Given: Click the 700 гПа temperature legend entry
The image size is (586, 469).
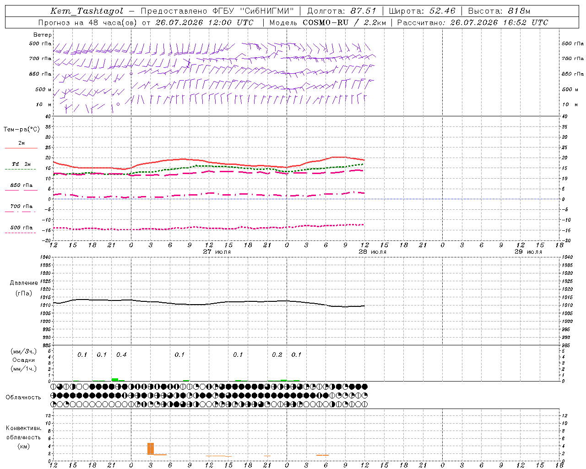Looking at the screenshot, I should coord(21,208).
